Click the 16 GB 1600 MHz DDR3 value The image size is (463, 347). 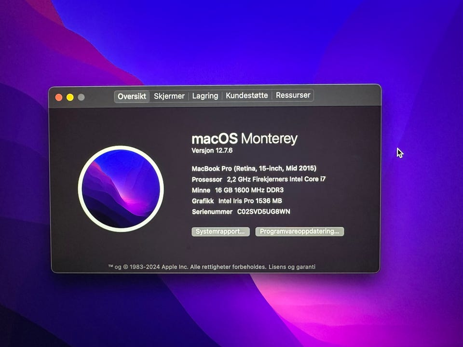249,190
